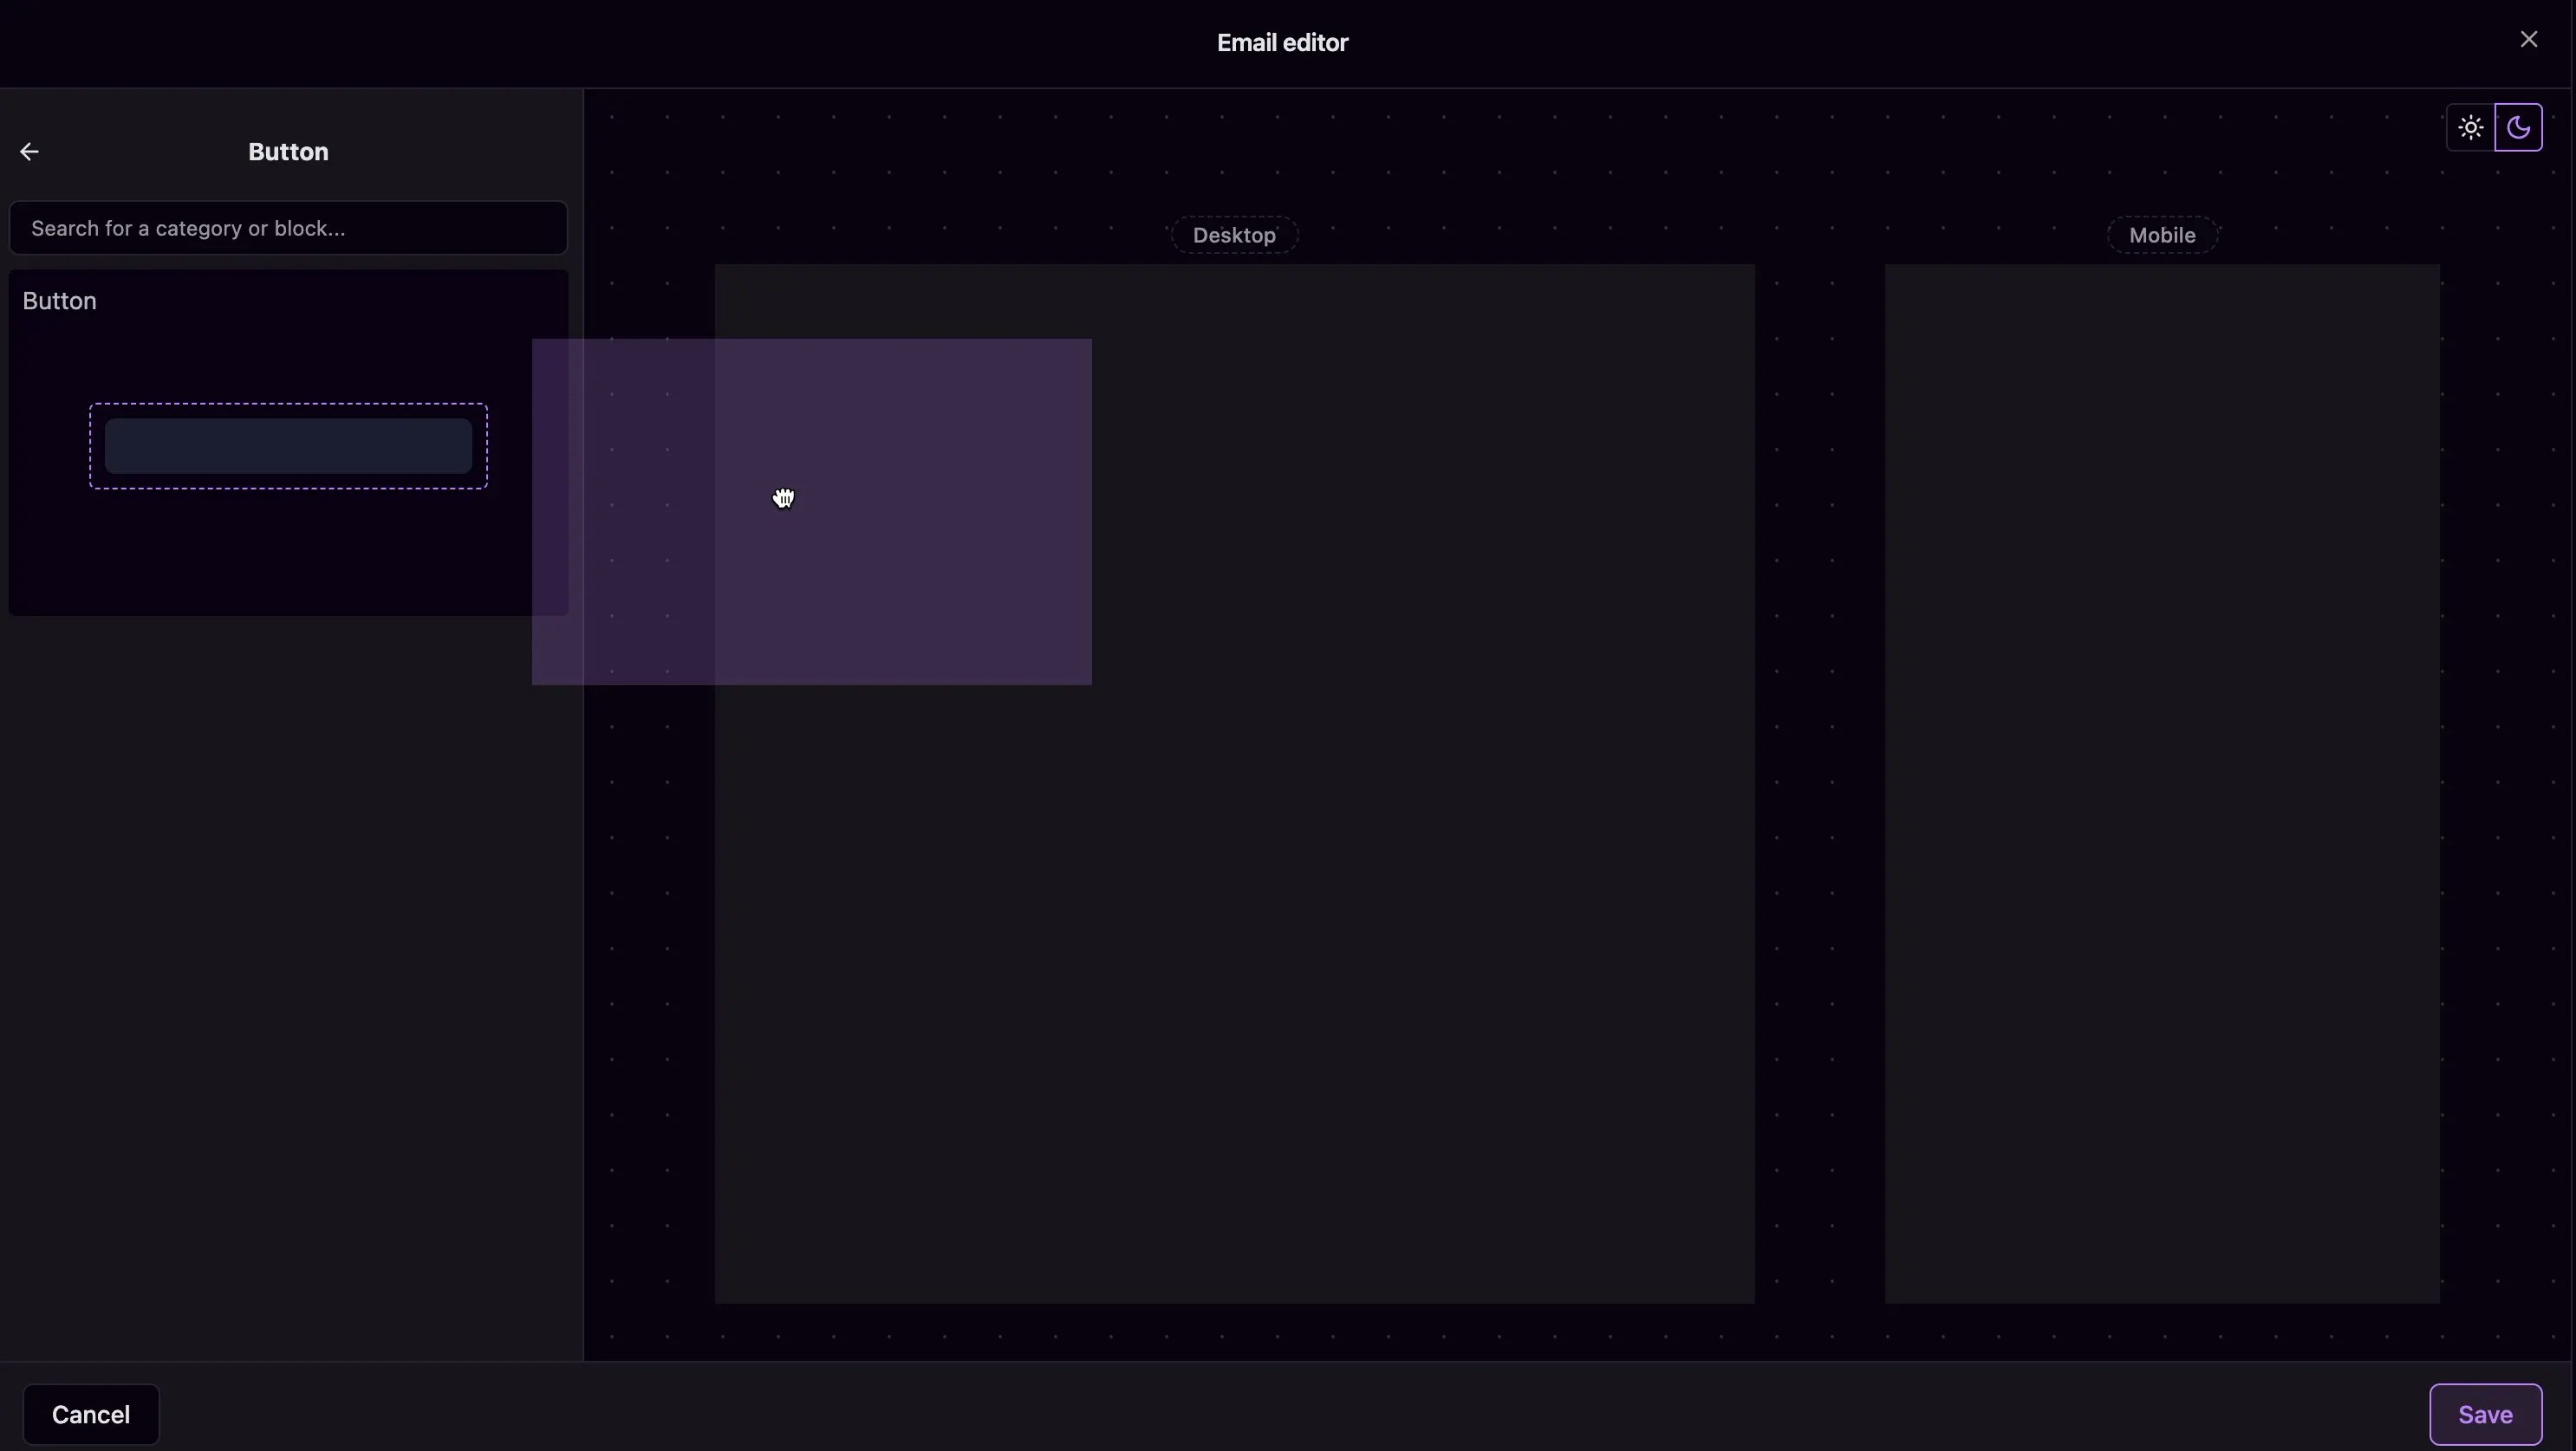
Task: Click the Button panel heading
Action: 288,152
